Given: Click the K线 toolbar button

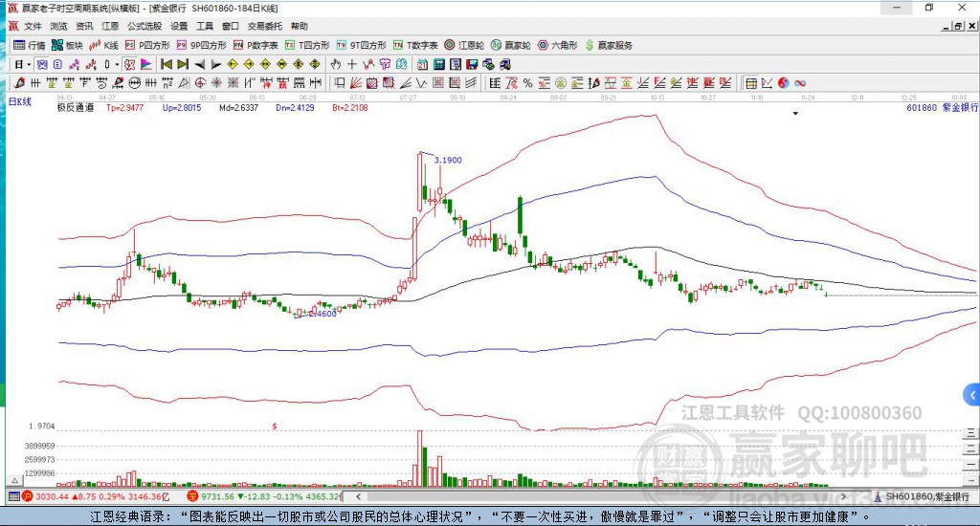Looking at the screenshot, I should point(103,45).
